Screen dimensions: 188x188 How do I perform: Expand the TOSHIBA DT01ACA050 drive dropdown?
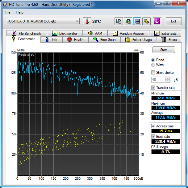43,21
